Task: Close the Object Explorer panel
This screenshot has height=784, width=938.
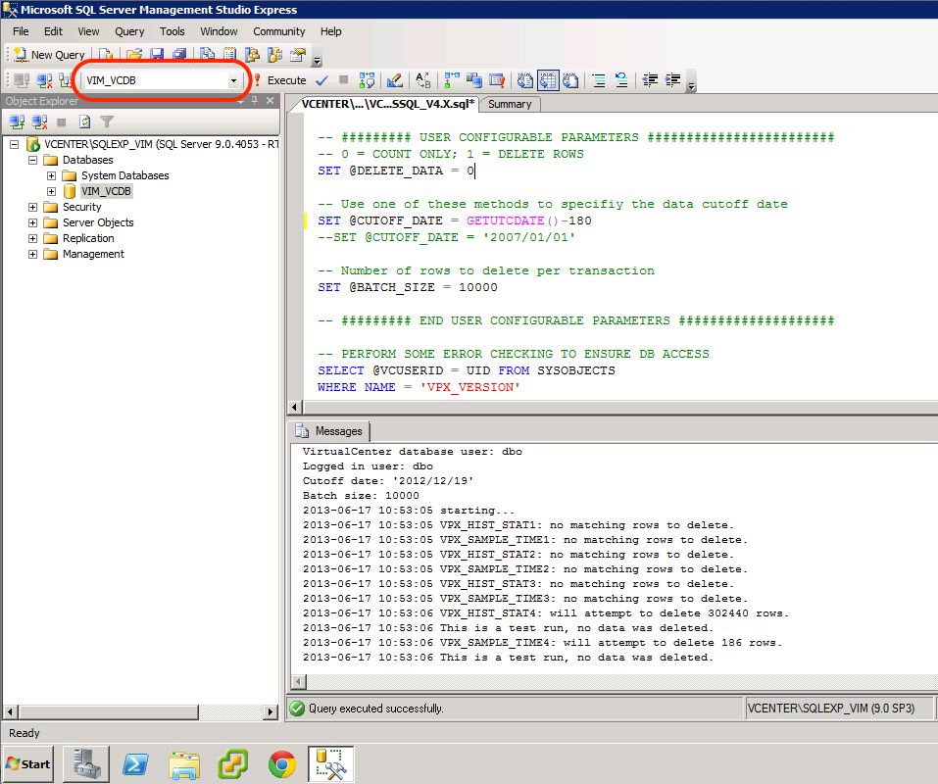Action: [271, 101]
